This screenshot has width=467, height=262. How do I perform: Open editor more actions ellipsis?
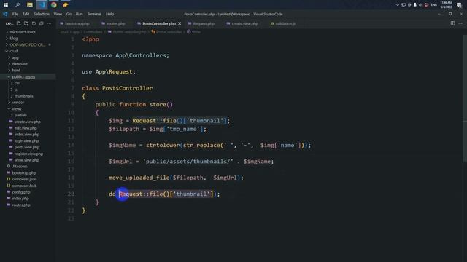[x=460, y=23]
